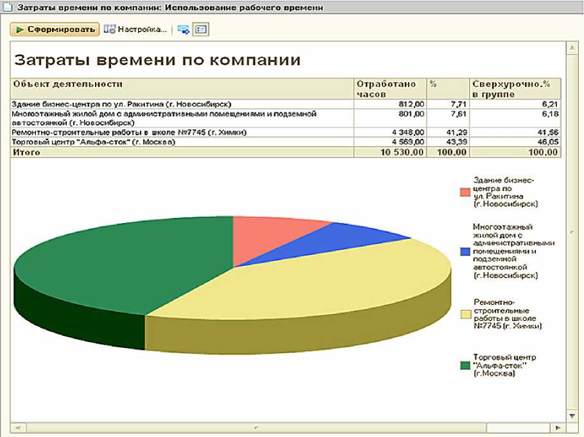Click the horizontal scrollbar left arrow
This screenshot has width=584, height=437.
pyautogui.click(x=18, y=427)
